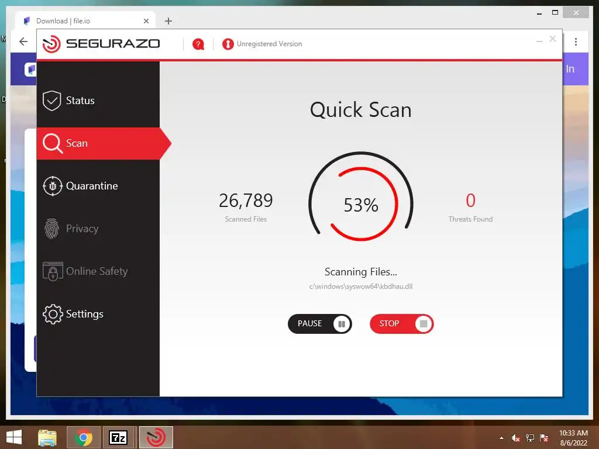Click the taskbar clock showing 10:33 AM
599x449 pixels.
(573, 438)
